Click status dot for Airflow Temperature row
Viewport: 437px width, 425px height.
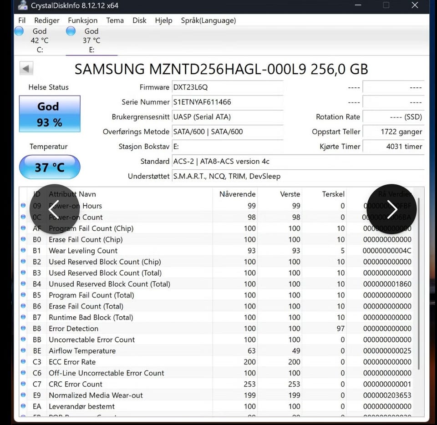pyautogui.click(x=23, y=350)
